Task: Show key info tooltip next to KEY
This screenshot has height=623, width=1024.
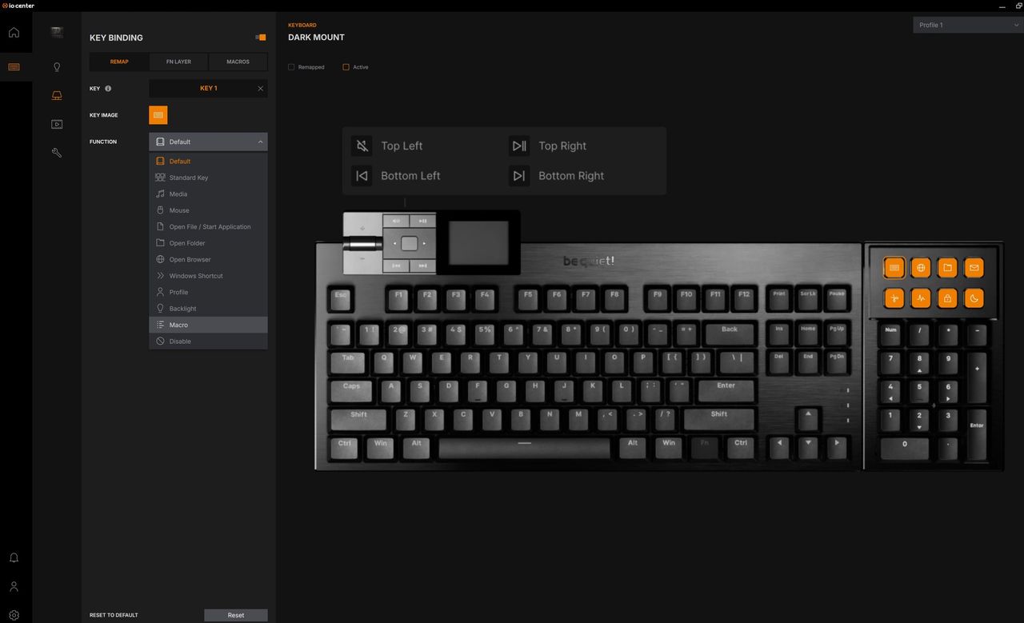Action: tap(108, 89)
